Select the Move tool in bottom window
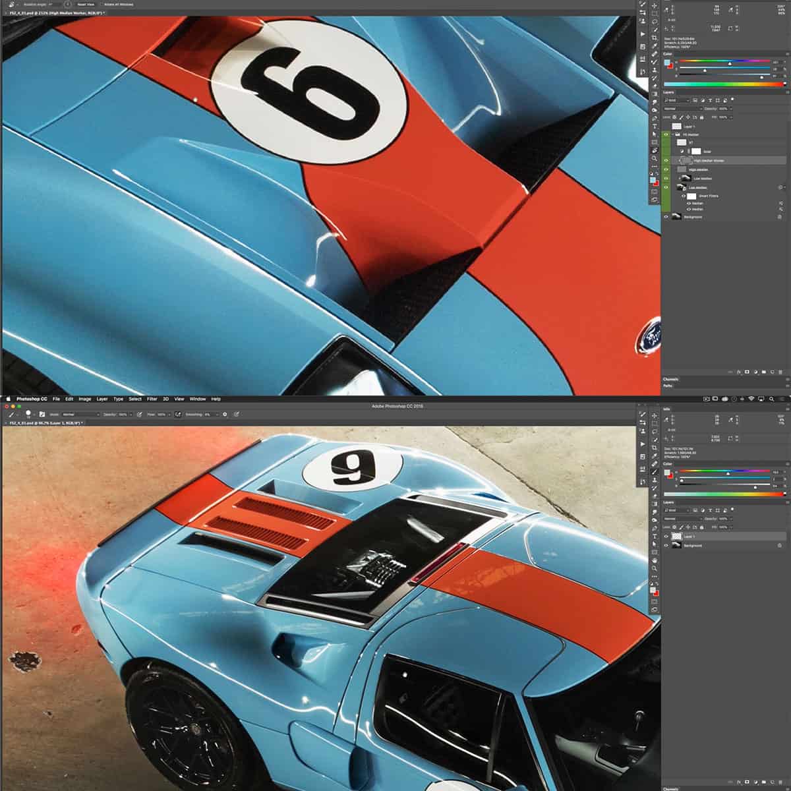 pyautogui.click(x=655, y=415)
